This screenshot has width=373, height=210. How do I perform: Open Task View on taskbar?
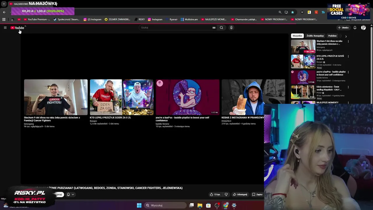191,205
